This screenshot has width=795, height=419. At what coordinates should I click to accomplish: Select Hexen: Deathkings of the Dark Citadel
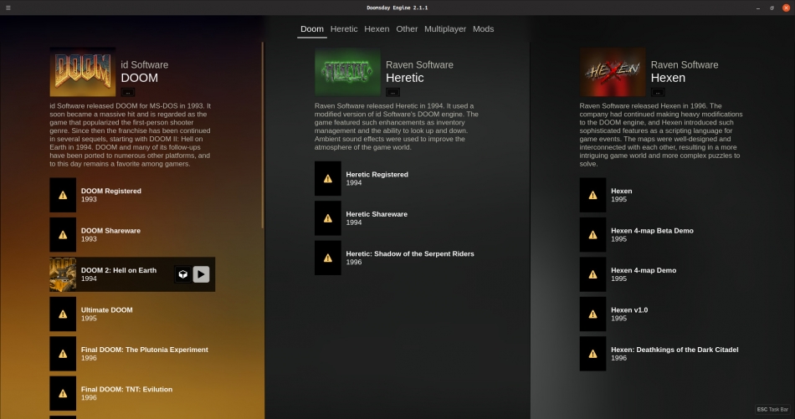coord(662,354)
